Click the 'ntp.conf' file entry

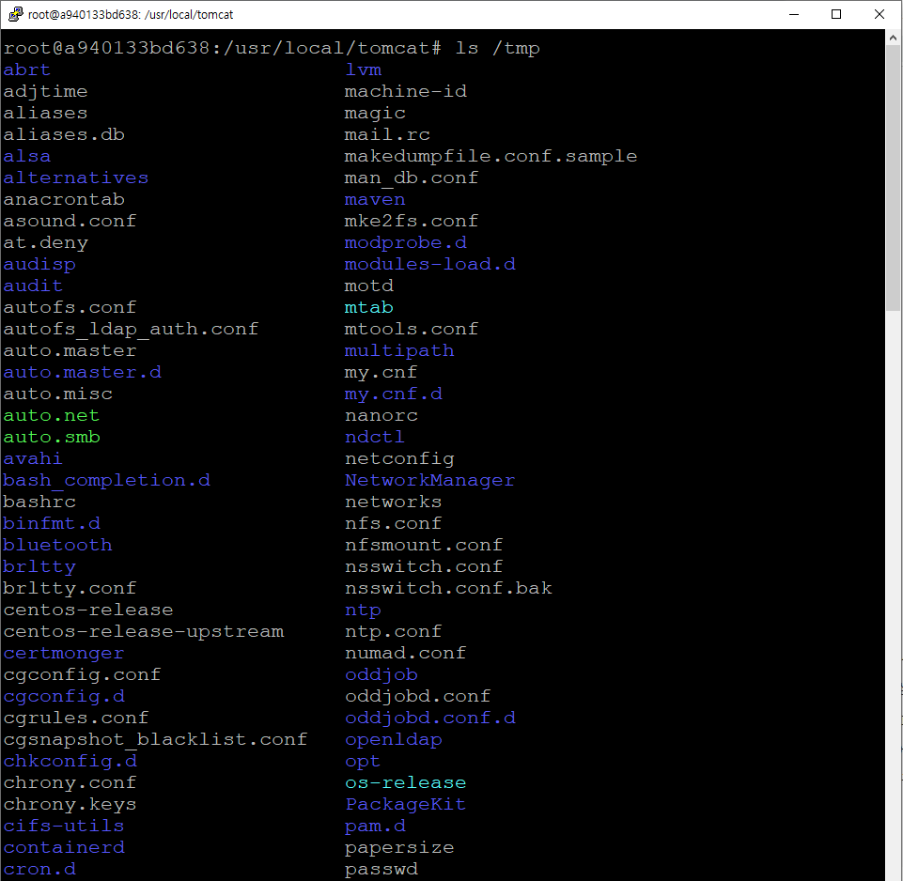pos(394,632)
